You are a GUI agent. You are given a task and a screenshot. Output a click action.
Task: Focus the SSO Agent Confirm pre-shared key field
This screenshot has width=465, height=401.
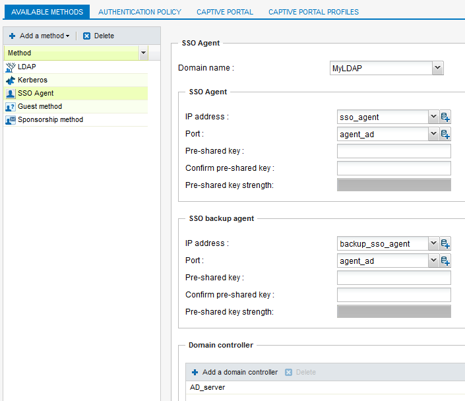pos(394,168)
